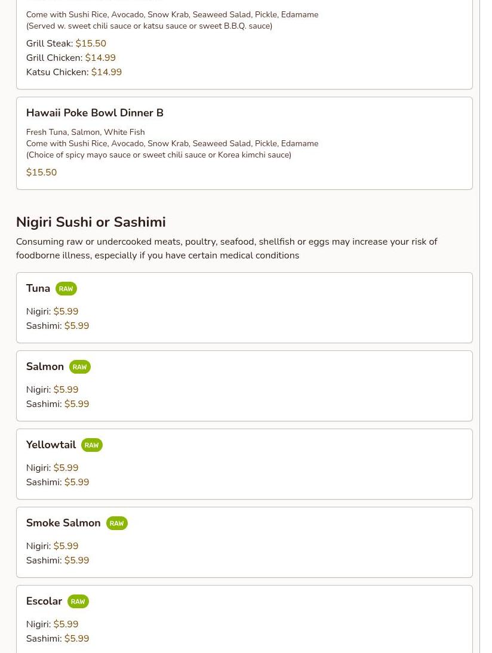Pick the Salmon Sashimi price option

[x=57, y=404]
